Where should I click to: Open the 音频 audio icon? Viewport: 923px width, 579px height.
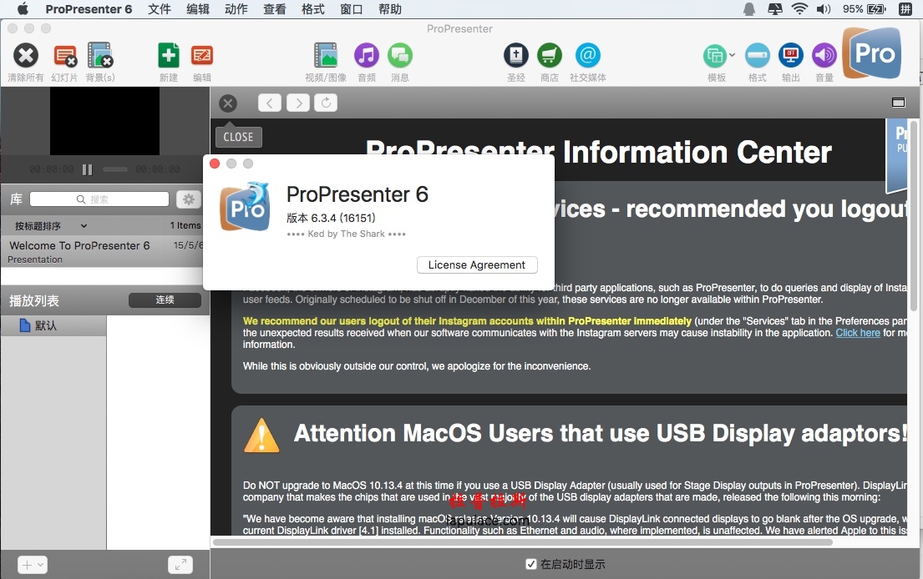366,56
